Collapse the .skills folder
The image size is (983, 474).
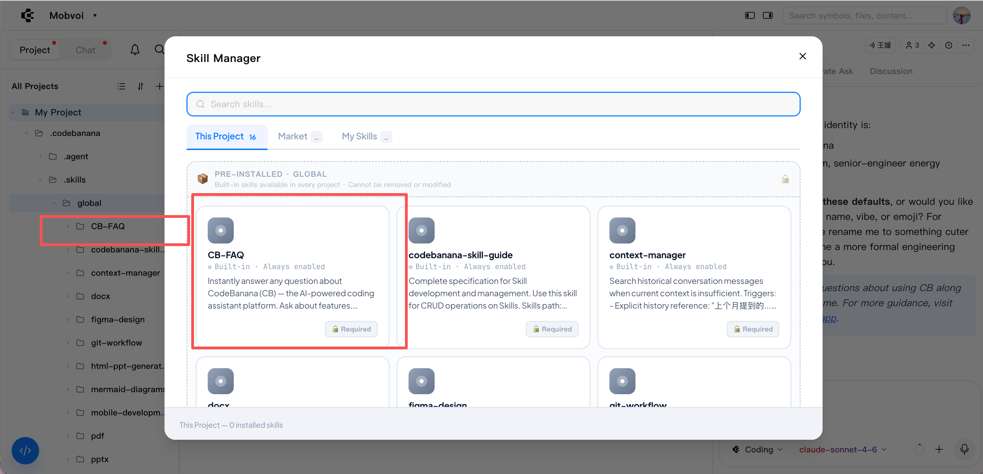[x=40, y=180]
